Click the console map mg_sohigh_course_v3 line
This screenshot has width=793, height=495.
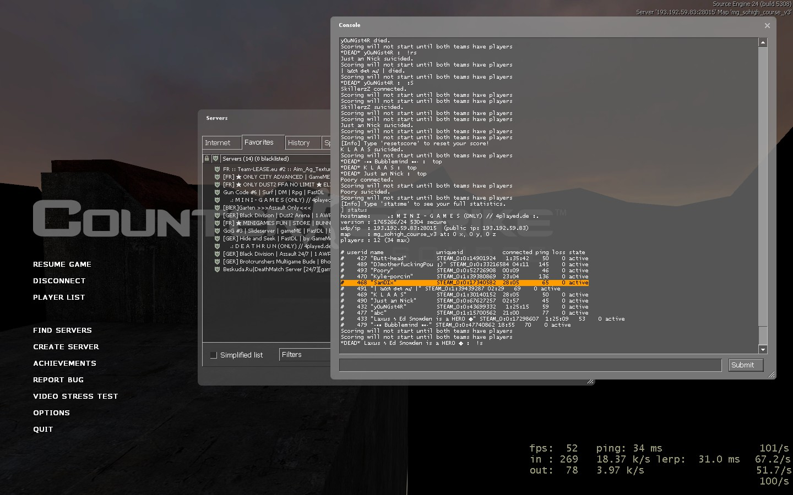pos(419,234)
